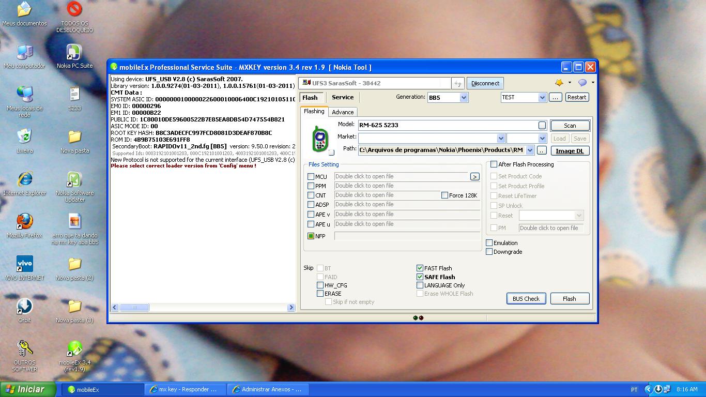Select the Lixeira recycle bin icon
Image resolution: width=706 pixels, height=397 pixels.
click(x=24, y=141)
